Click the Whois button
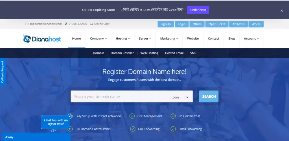 coord(256,24)
